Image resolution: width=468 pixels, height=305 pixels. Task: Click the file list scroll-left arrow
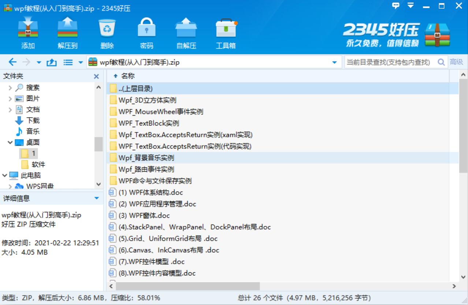[112, 286]
